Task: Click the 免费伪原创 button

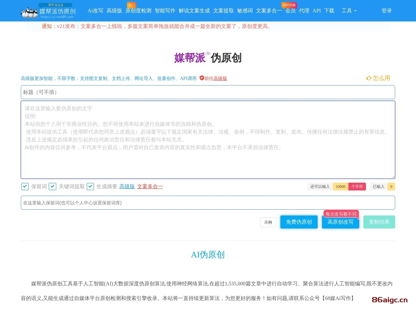Action: [x=299, y=222]
